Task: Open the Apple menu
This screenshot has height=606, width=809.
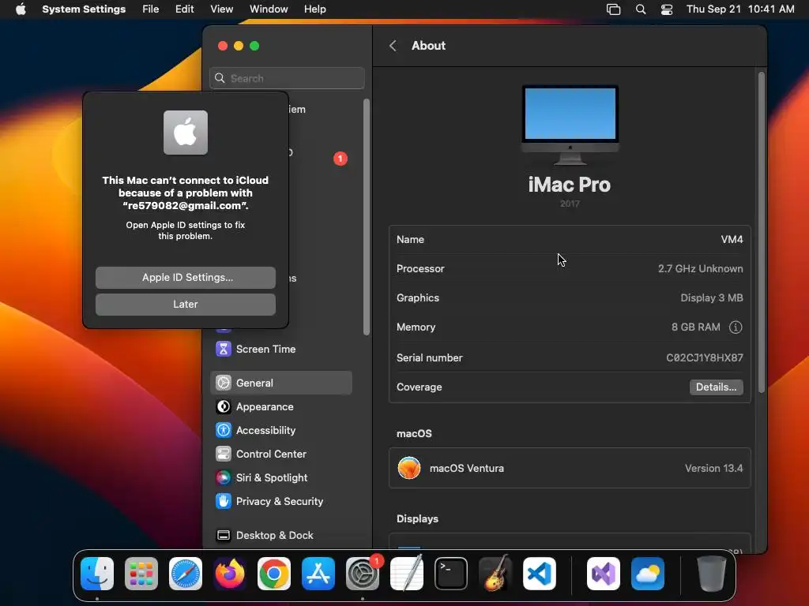Action: click(x=21, y=9)
